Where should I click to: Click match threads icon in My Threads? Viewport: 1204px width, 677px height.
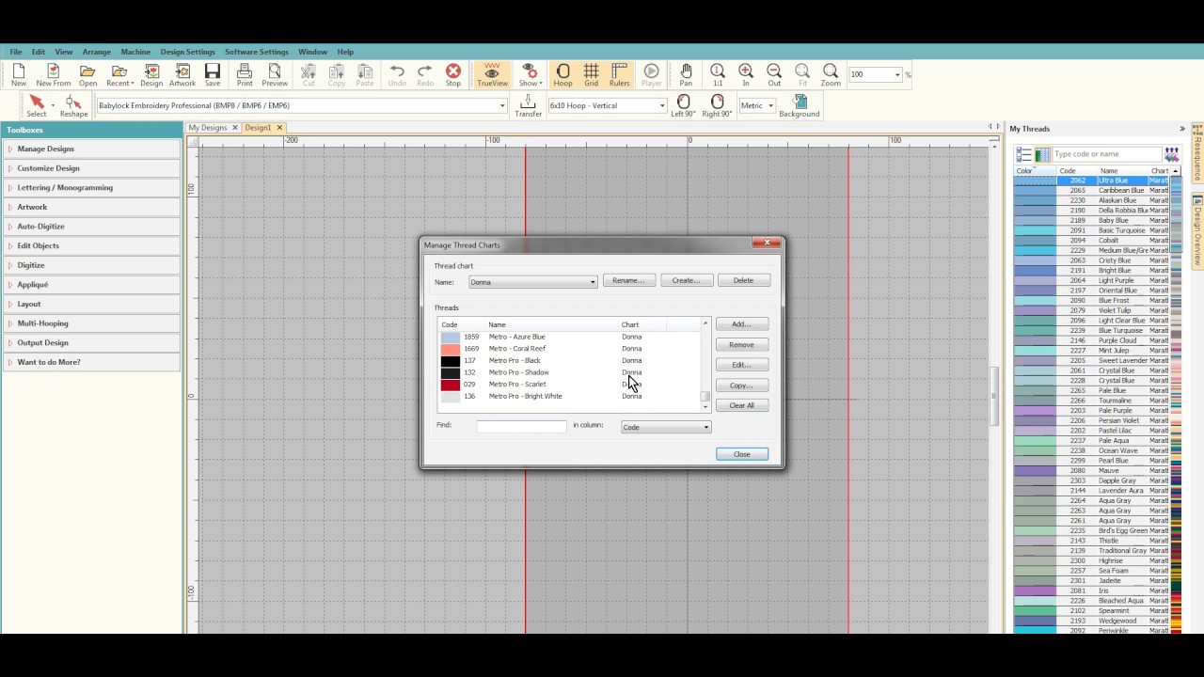point(1172,154)
